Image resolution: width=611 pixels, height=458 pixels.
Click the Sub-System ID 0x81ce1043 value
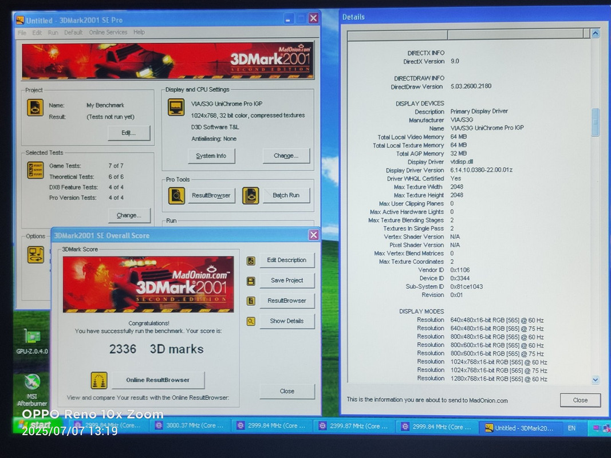click(x=467, y=287)
